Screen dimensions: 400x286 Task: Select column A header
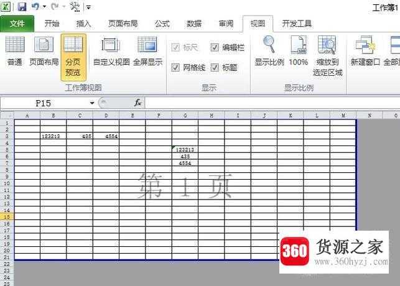click(x=27, y=116)
